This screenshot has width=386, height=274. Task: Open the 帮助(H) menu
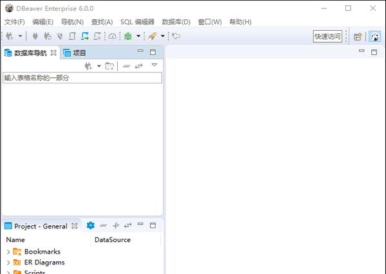coord(240,22)
